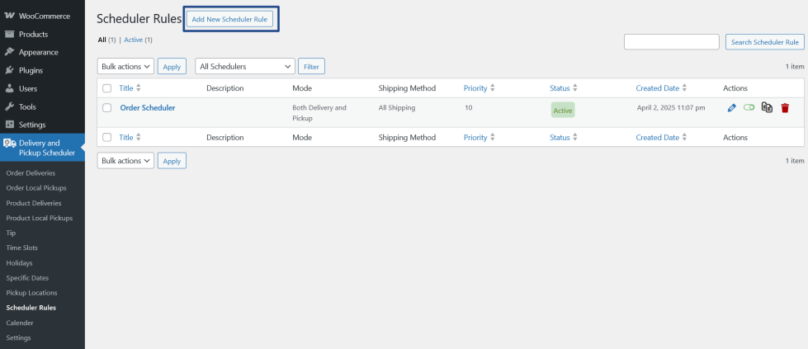
Task: Expand the top Bulk actions dropdown
Action: pyautogui.click(x=125, y=66)
